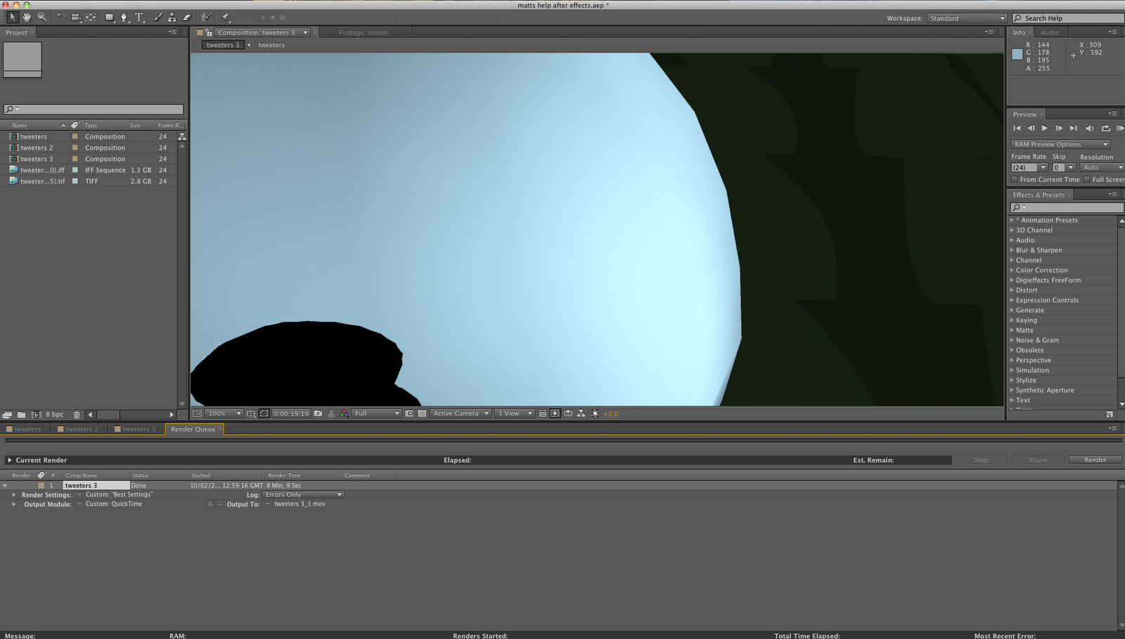
Task: Open grid and guide options button
Action: point(250,413)
